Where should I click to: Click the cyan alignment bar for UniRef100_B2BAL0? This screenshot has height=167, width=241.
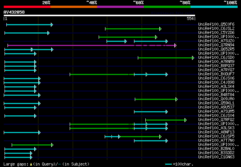(x=20, y=149)
